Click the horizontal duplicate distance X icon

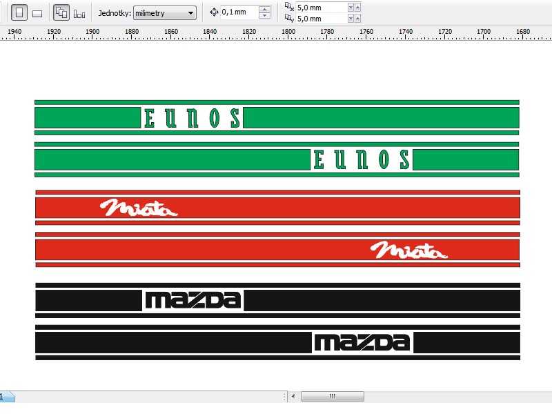[x=289, y=7]
